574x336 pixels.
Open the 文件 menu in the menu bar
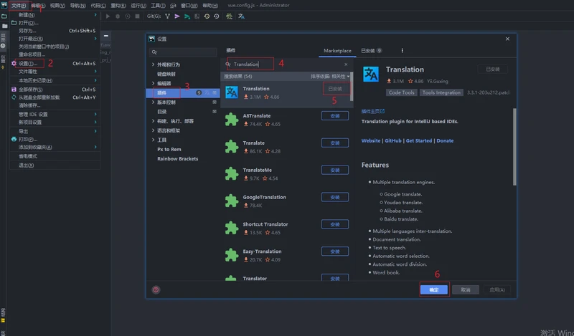(19, 6)
